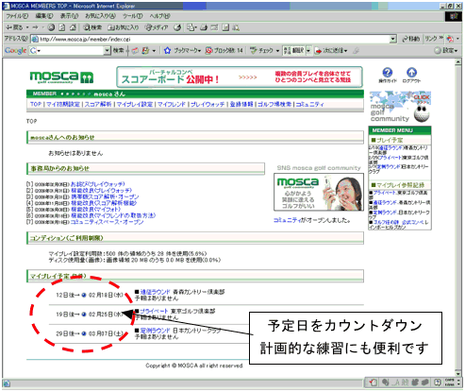Viewport: 465px width, 392px height.
Task: Click the Back (戻る) toolbar button
Action: coord(14,27)
